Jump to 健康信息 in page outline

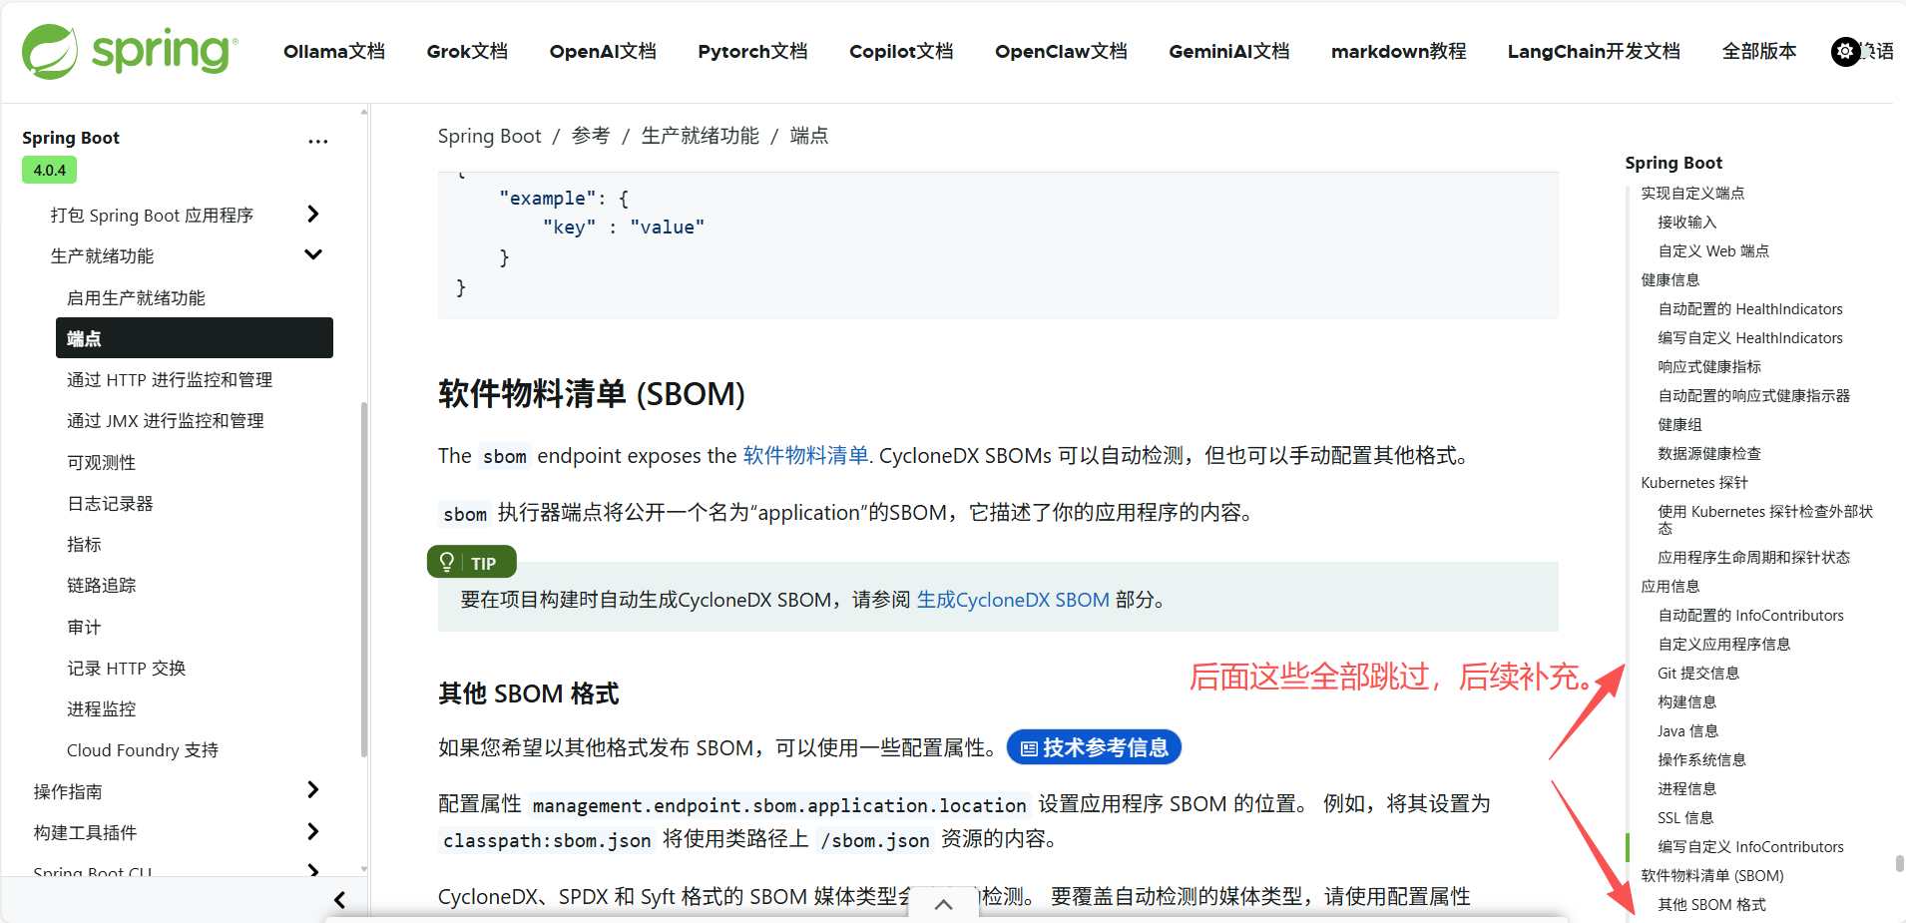click(1670, 279)
